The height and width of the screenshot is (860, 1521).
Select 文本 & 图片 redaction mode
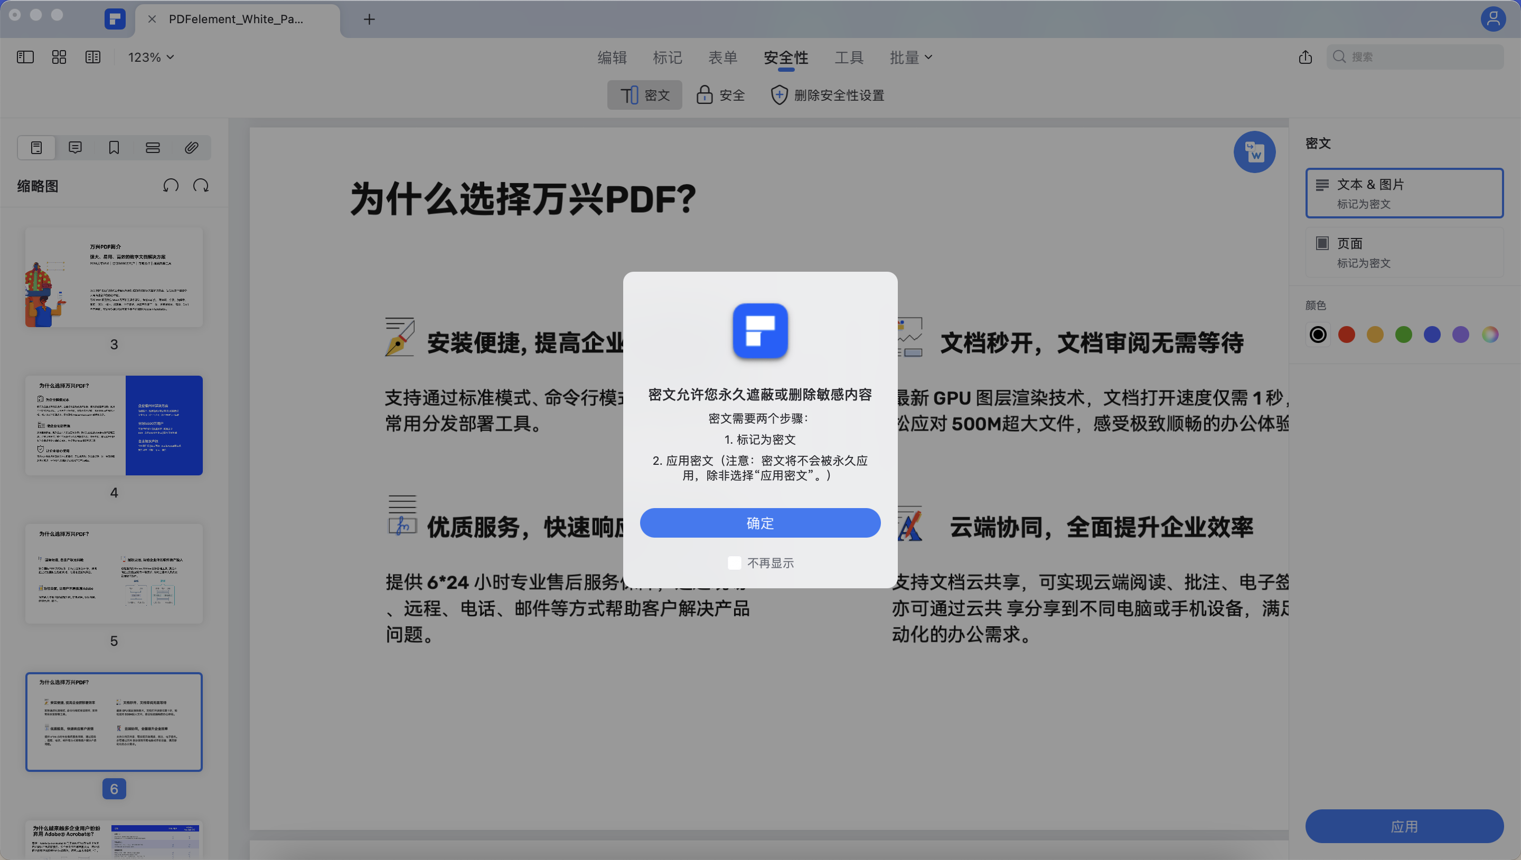(1404, 193)
